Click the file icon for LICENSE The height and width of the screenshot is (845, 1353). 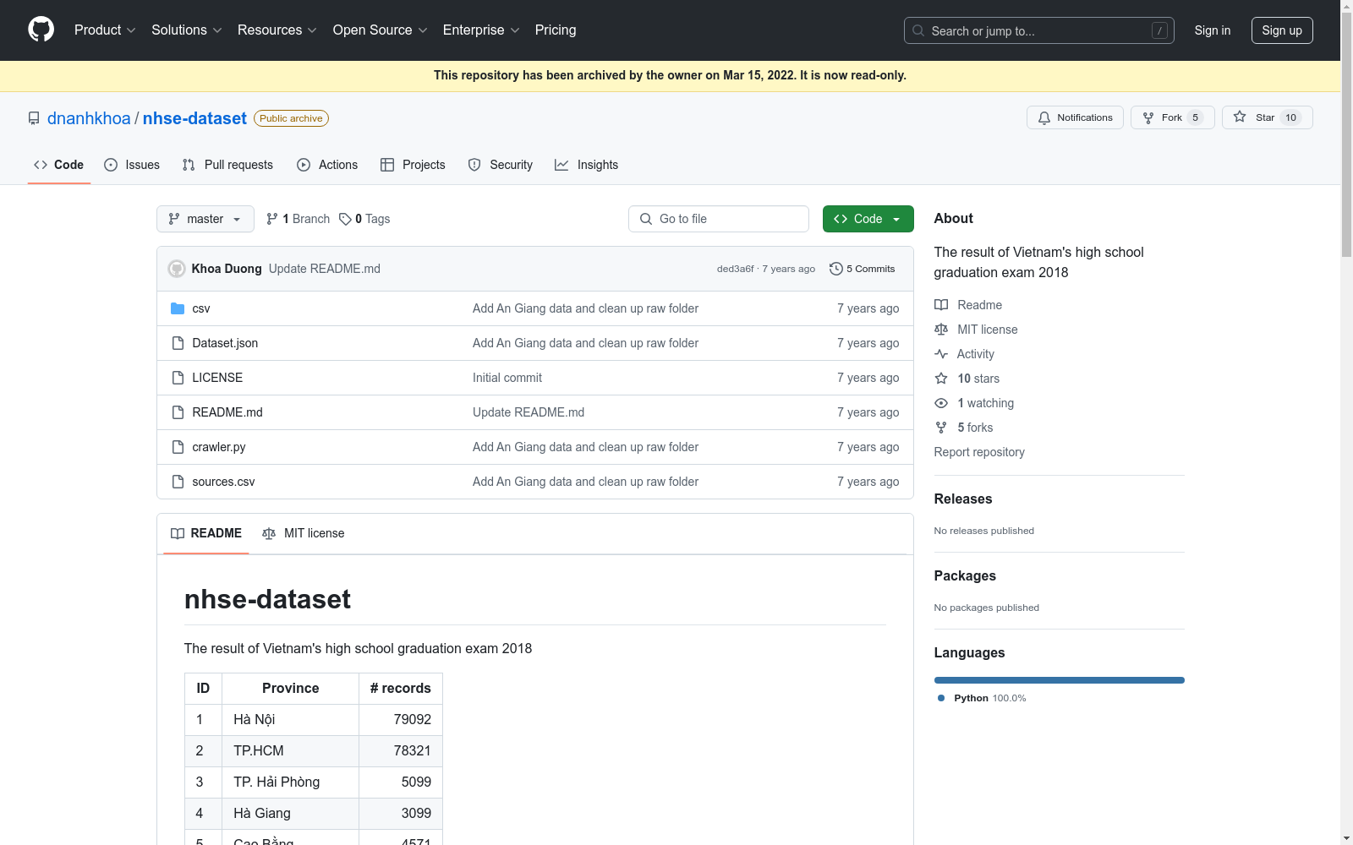178,378
